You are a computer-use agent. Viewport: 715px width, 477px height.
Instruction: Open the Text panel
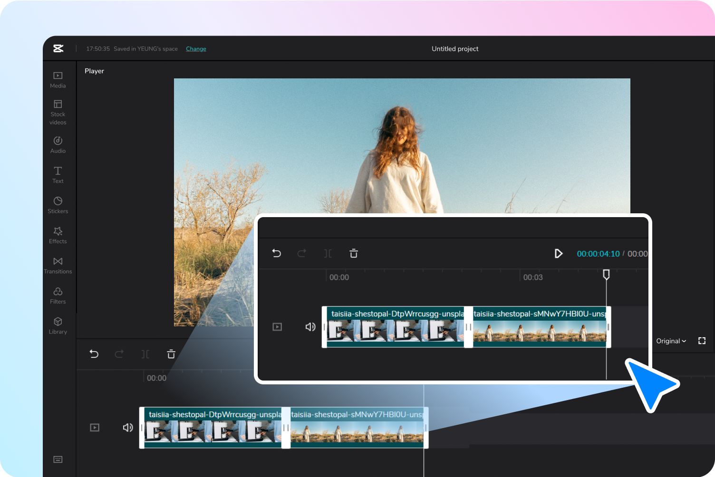pos(58,175)
